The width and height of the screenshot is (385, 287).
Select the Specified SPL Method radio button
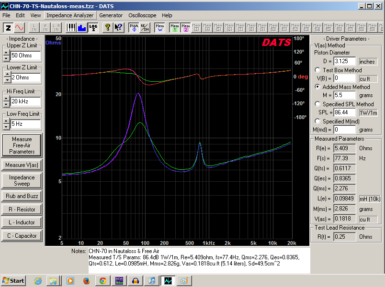317,104
